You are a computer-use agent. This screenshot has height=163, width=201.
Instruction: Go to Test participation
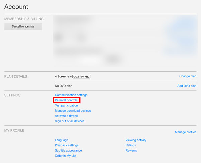(x=66, y=105)
